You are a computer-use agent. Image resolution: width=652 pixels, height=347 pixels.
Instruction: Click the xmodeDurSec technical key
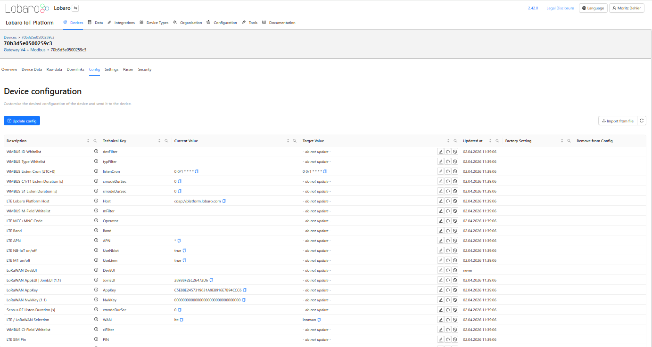click(115, 310)
